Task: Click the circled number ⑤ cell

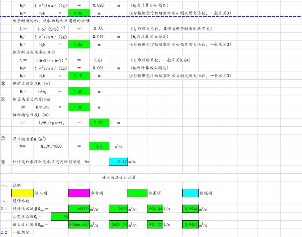Action: (3, 84)
